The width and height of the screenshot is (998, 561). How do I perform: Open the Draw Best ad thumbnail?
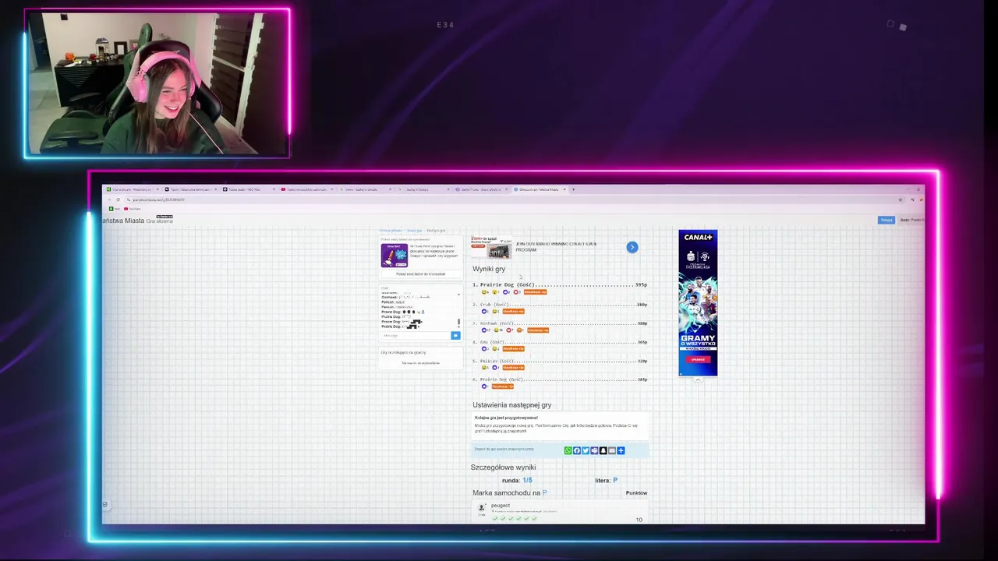pos(395,256)
